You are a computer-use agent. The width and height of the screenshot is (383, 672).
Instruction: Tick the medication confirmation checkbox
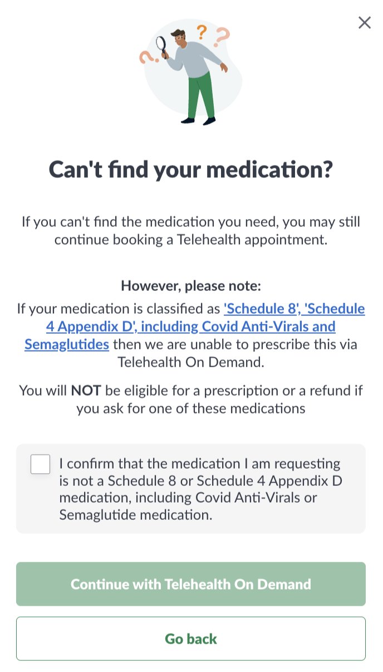coord(41,464)
